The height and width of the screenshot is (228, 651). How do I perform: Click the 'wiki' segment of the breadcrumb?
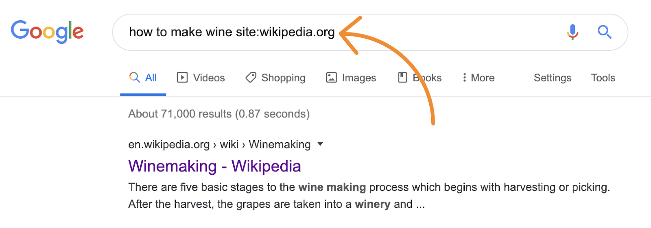pos(229,144)
